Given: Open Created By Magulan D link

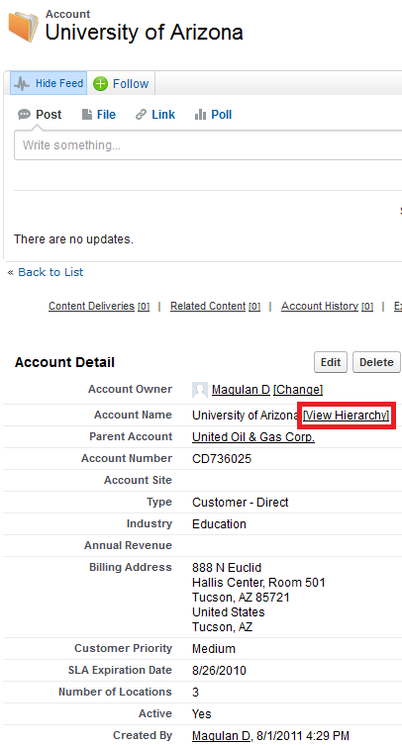Looking at the screenshot, I should pos(221,736).
